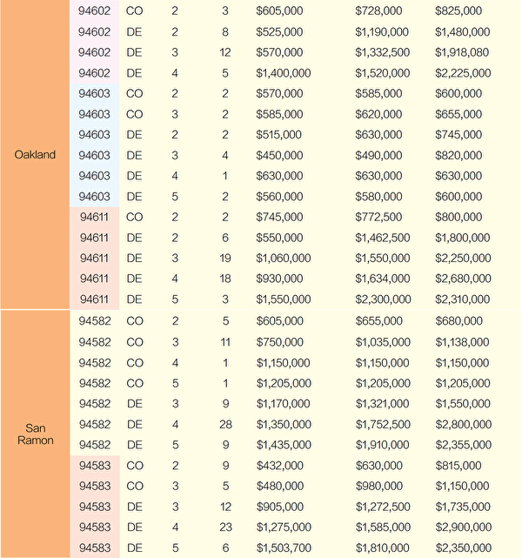The height and width of the screenshot is (558, 522).
Task: Select the $2,680,000 price cell
Action: [x=463, y=279]
